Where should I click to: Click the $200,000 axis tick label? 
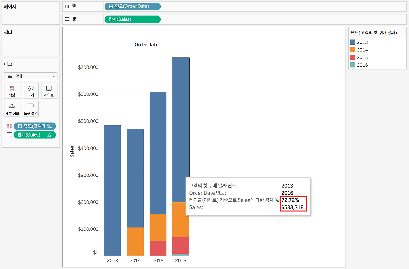(x=88, y=202)
